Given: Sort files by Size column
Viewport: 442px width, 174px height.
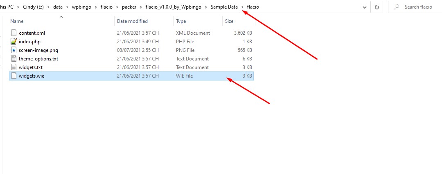Looking at the screenshot, I should click(239, 21).
